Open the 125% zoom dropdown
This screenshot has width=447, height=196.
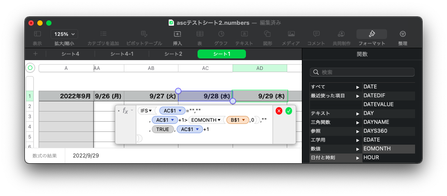(x=64, y=34)
